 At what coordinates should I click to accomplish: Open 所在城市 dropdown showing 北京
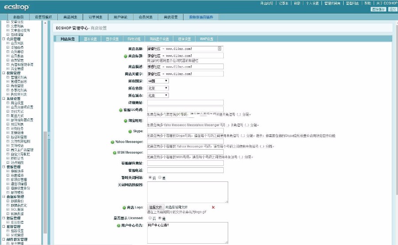158,95
